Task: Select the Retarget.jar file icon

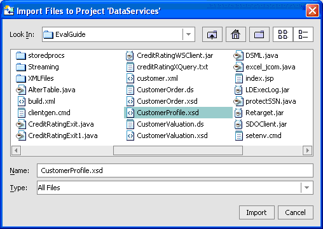Action: point(238,113)
